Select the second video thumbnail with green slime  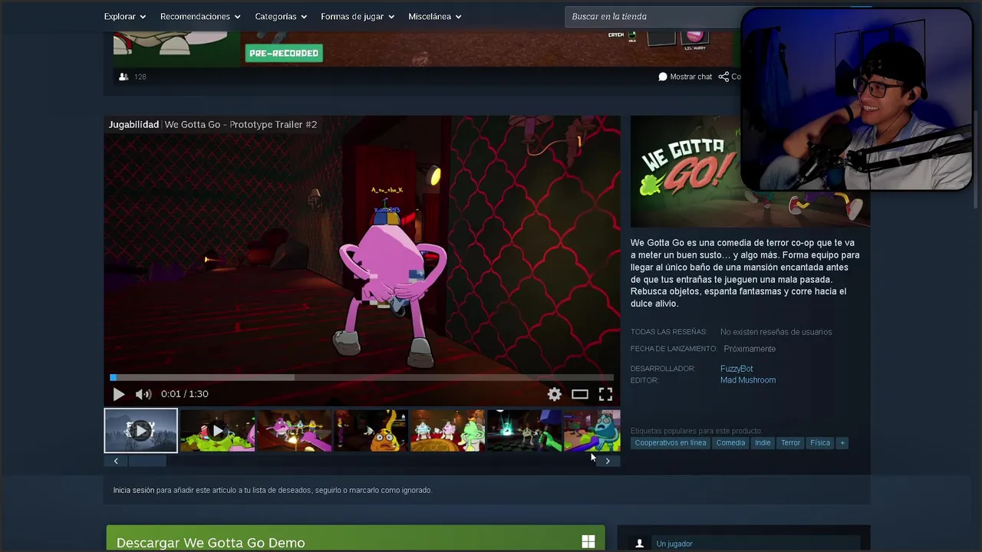[217, 431]
